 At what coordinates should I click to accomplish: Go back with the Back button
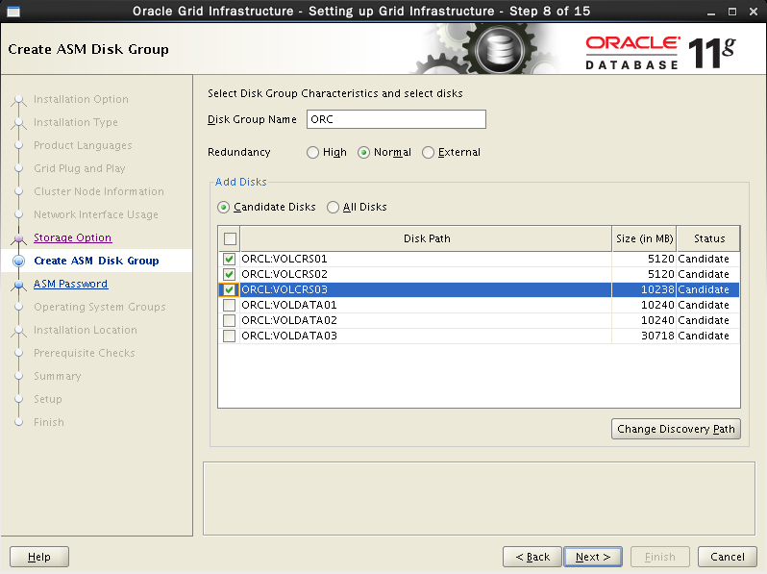click(x=532, y=557)
